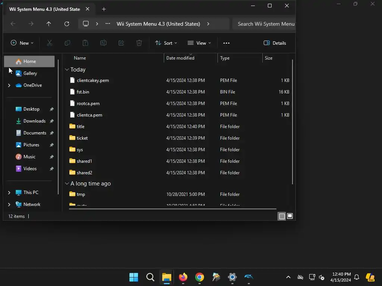Open Settings gear in the taskbar

point(232,277)
